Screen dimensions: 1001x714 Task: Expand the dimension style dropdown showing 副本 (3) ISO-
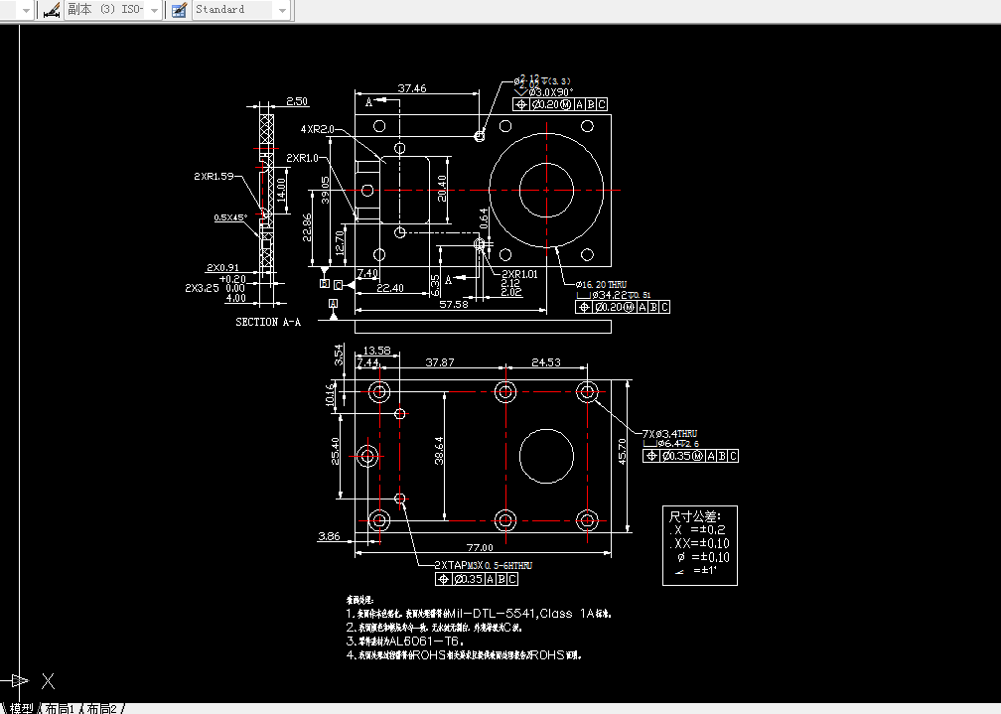point(154,10)
